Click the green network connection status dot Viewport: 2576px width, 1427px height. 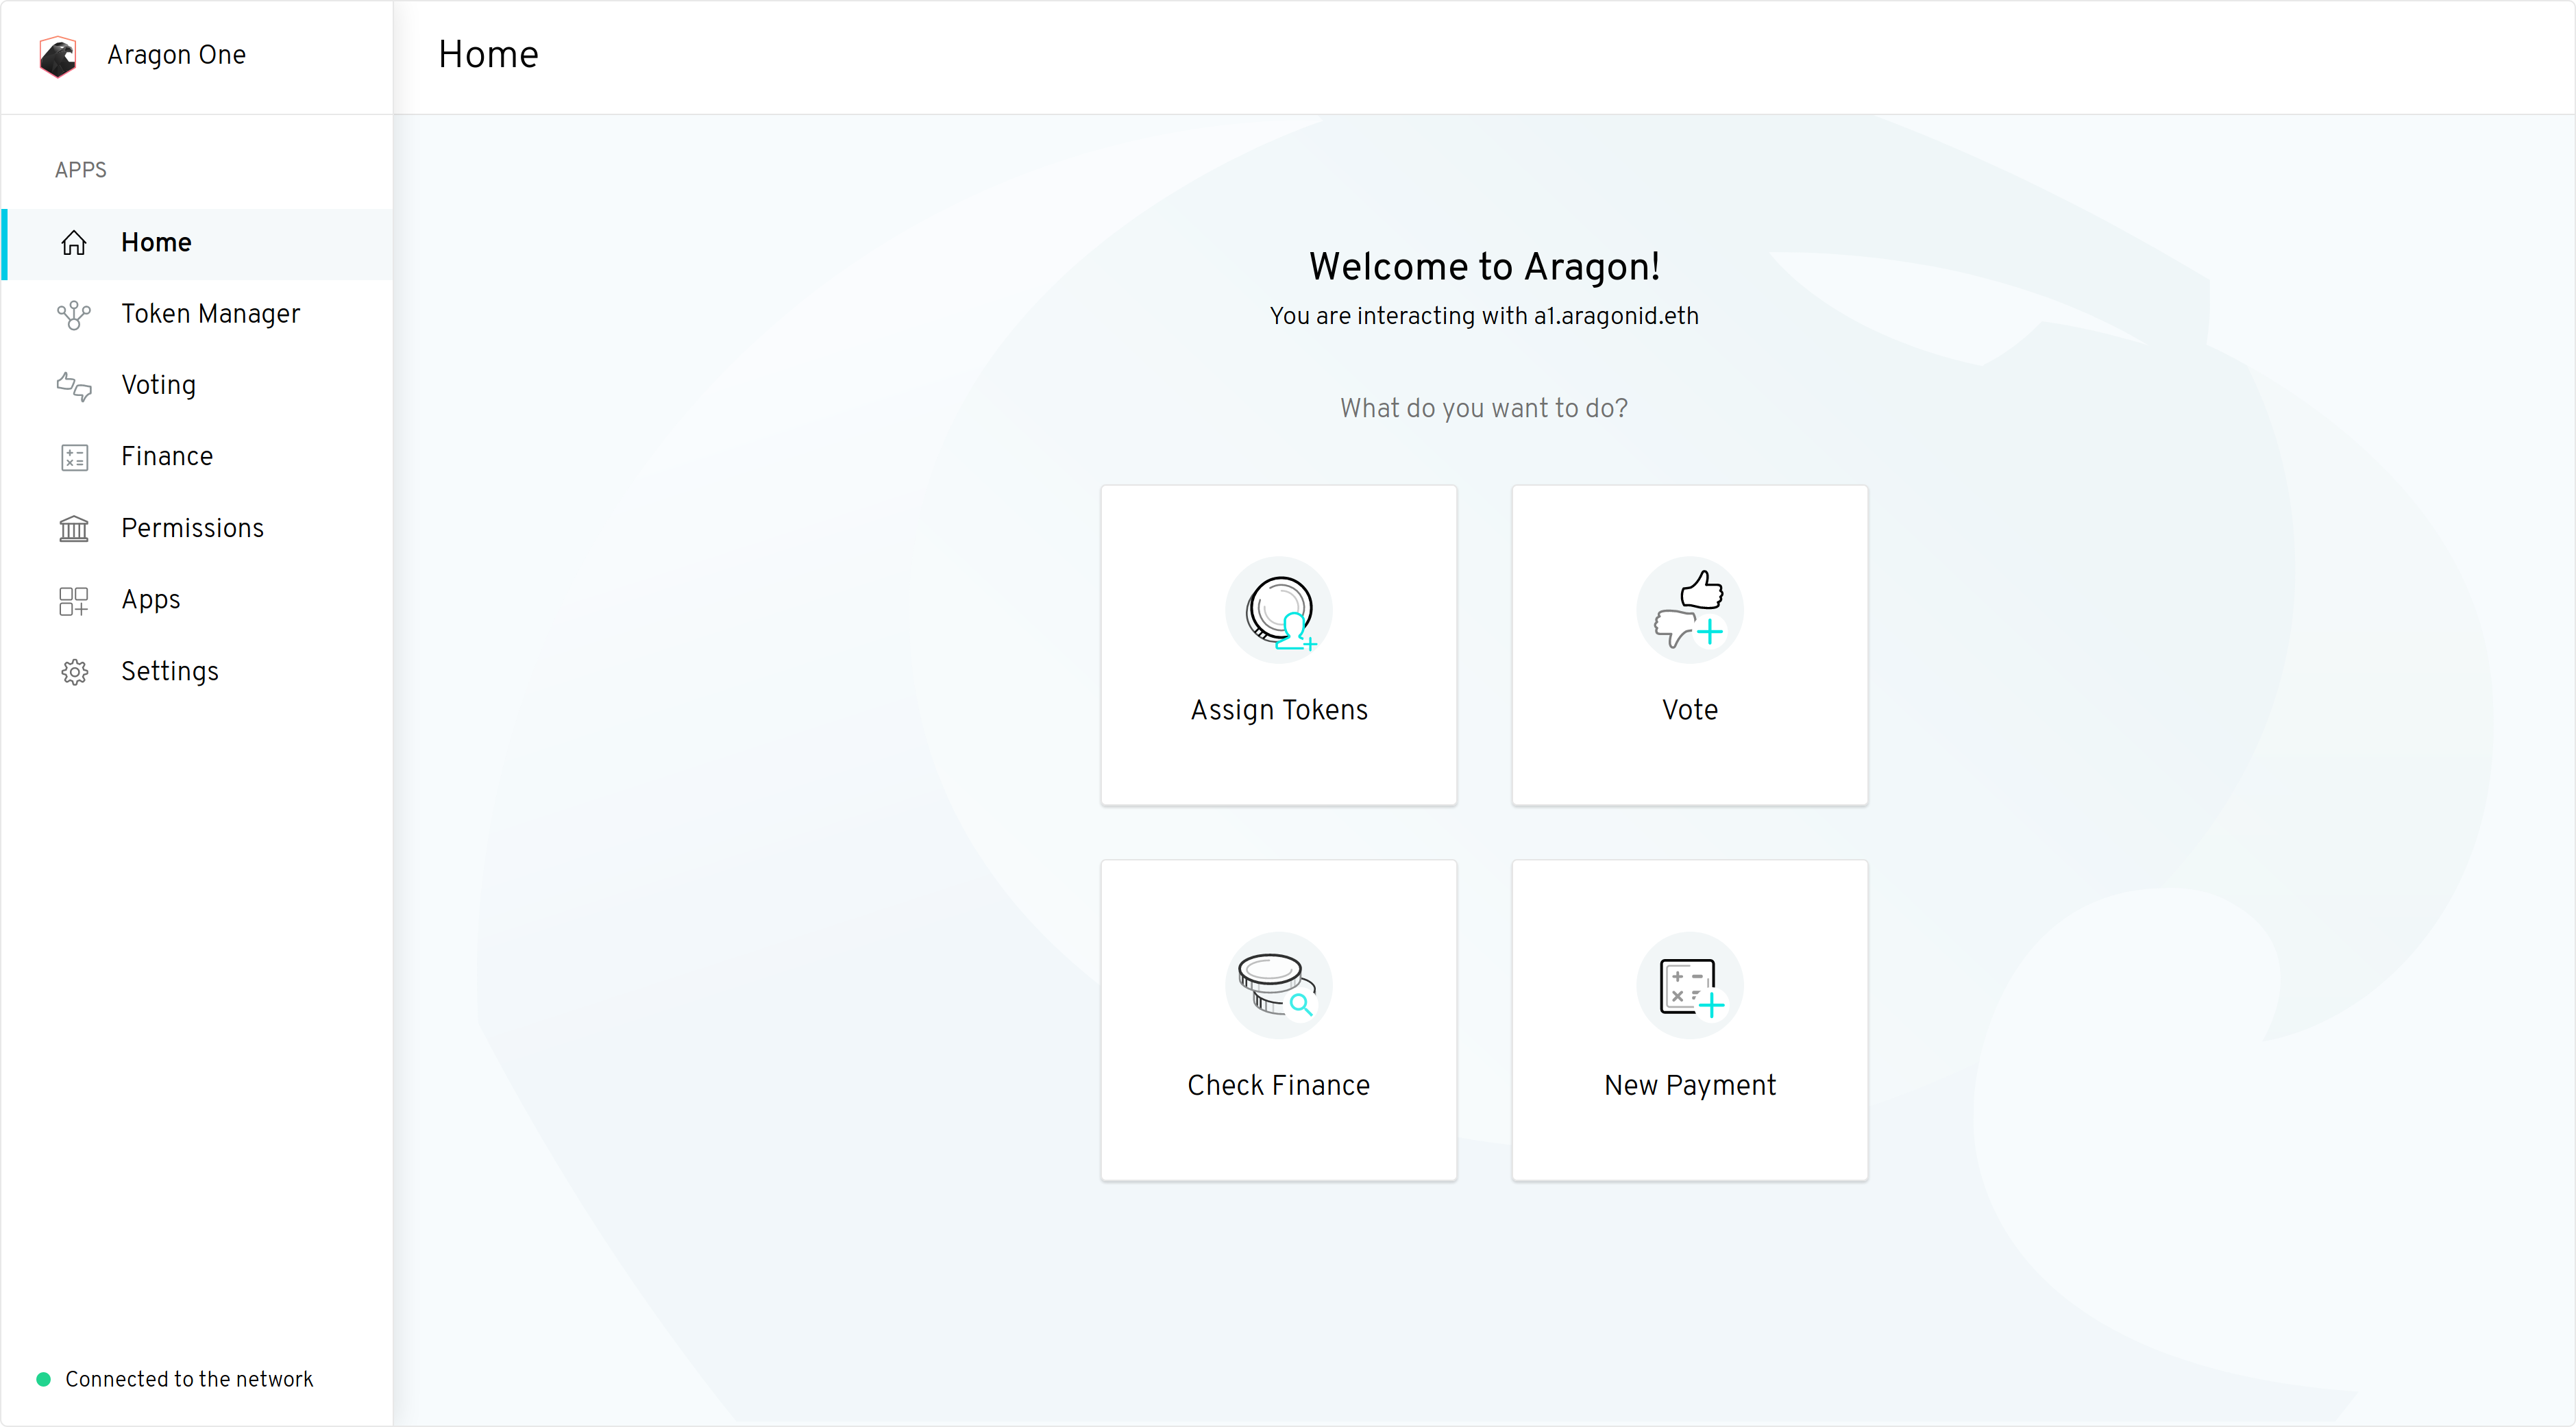click(x=43, y=1379)
